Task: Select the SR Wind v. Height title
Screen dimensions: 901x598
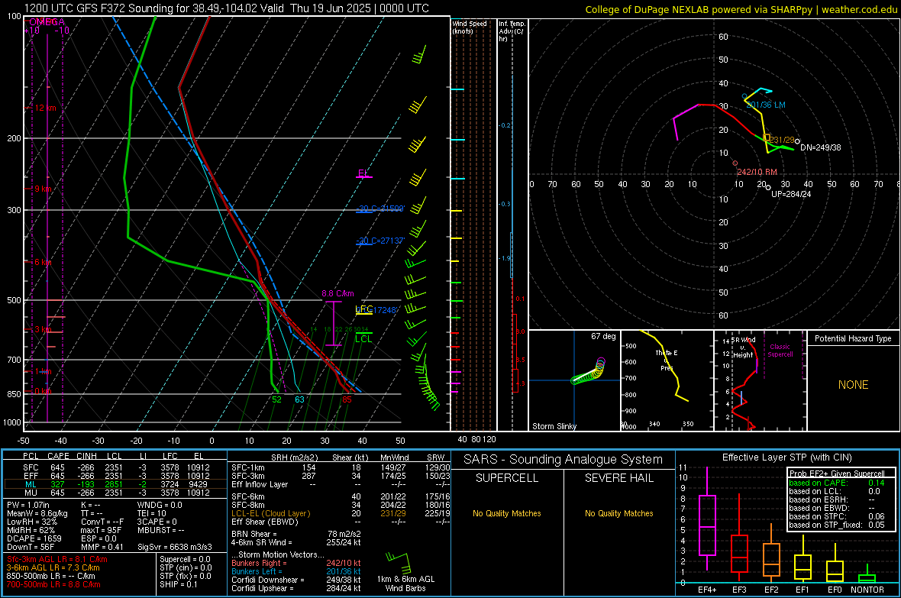Action: click(743, 347)
